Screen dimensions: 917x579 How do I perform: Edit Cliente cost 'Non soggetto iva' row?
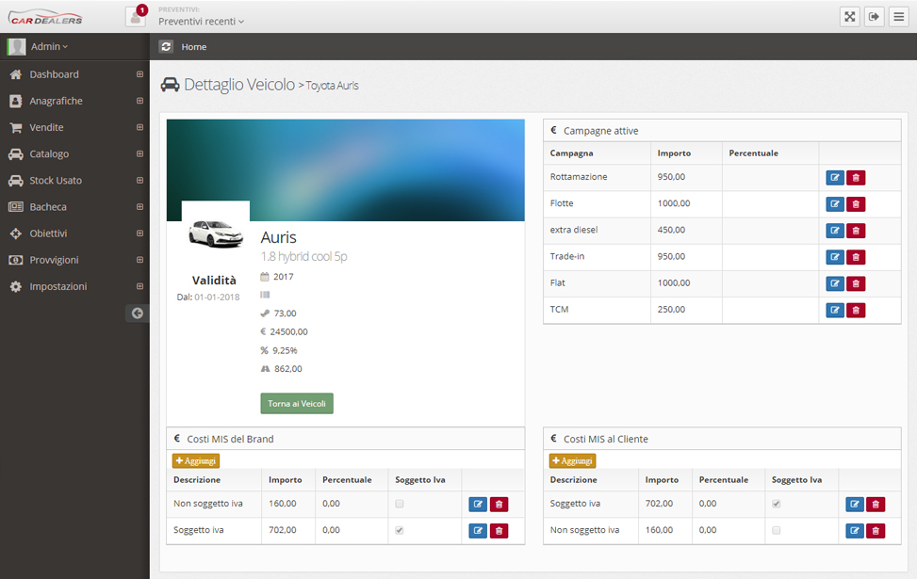click(855, 530)
